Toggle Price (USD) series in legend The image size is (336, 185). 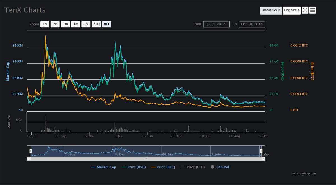click(x=134, y=167)
